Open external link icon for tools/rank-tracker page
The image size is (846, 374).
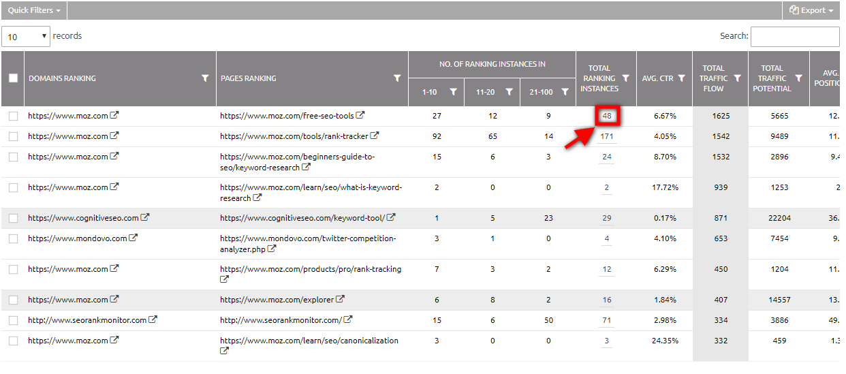click(375, 136)
